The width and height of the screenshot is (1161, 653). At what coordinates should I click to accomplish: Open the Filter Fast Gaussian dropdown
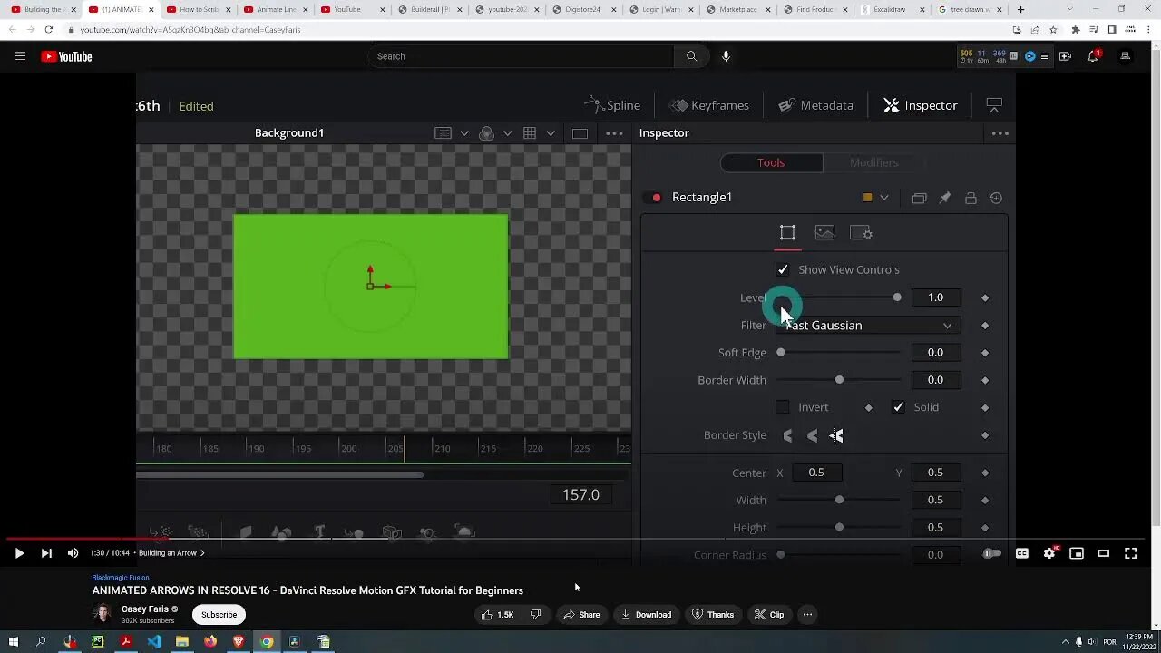(868, 326)
